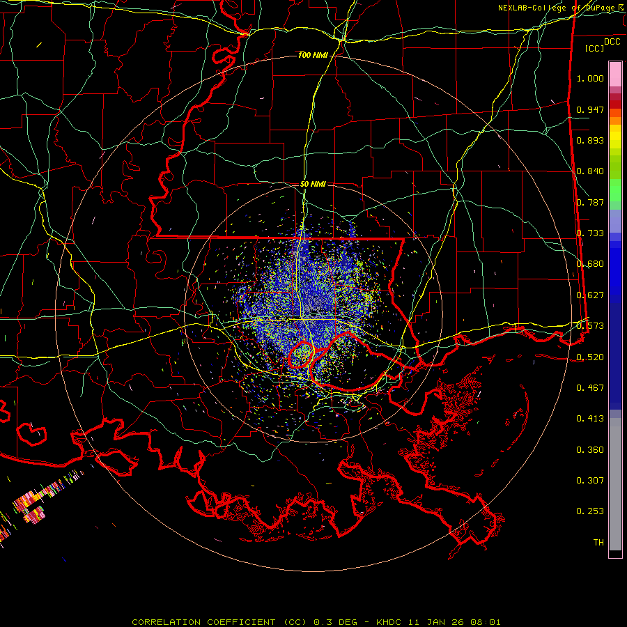This screenshot has width=627, height=627.
Task: Click the 0.893 legend value
Action: [590, 140]
